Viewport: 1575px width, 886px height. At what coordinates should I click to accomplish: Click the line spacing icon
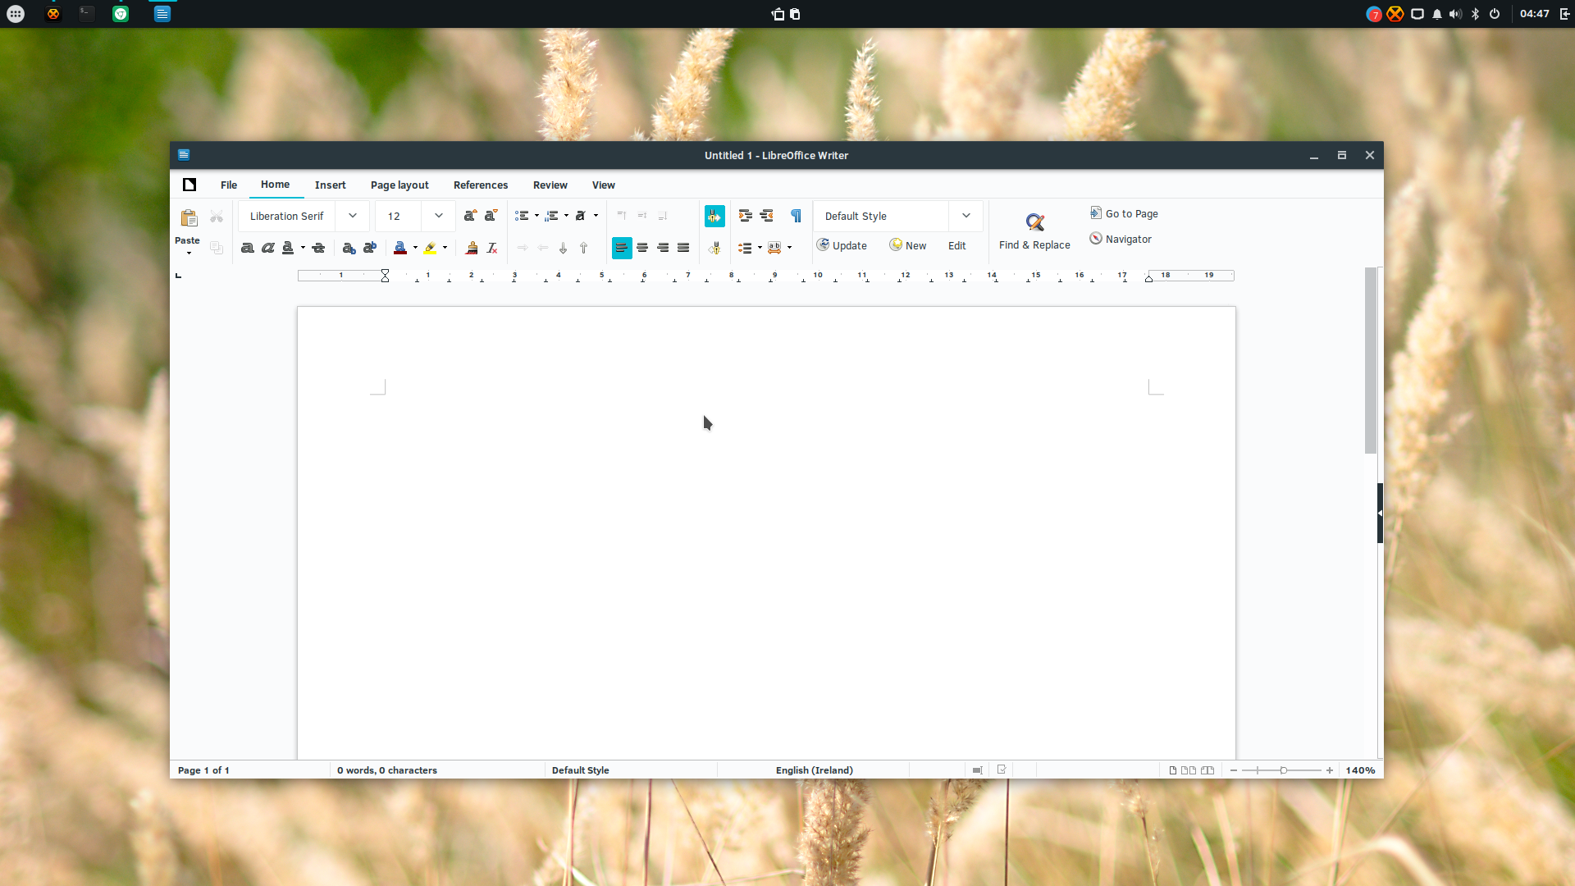[x=745, y=248]
